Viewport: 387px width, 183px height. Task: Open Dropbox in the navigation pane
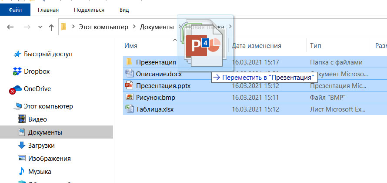[x=37, y=71]
